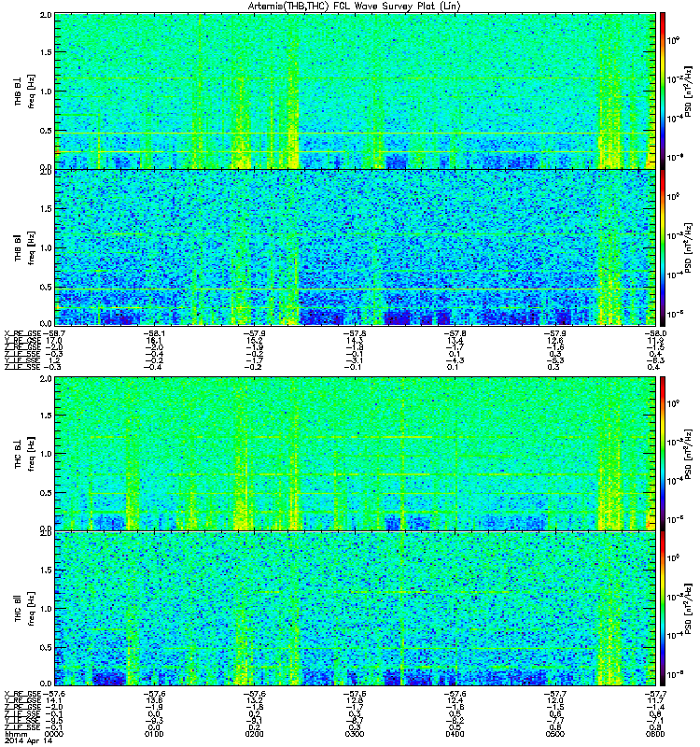This screenshot has height=747, width=700.
Task: Click the THB B-parallel spectrogram panel
Action: pyautogui.click(x=356, y=247)
